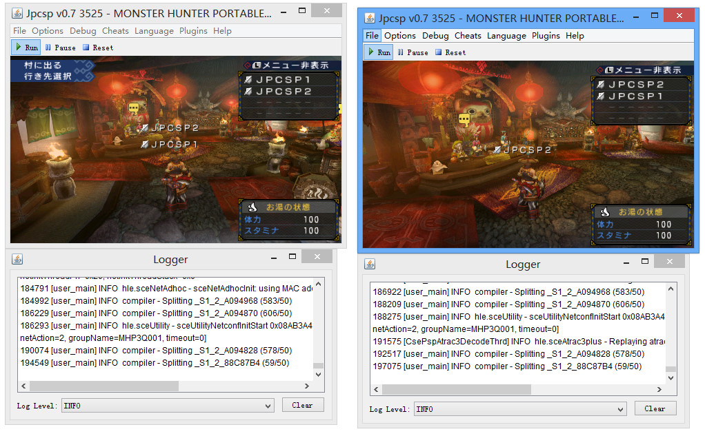
Task: Open the File menu in the left Jpcsp window
Action: [19, 30]
